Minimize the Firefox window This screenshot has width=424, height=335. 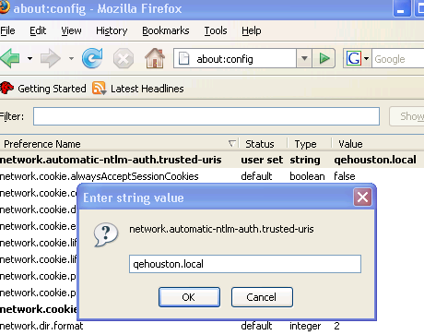click(x=401, y=8)
